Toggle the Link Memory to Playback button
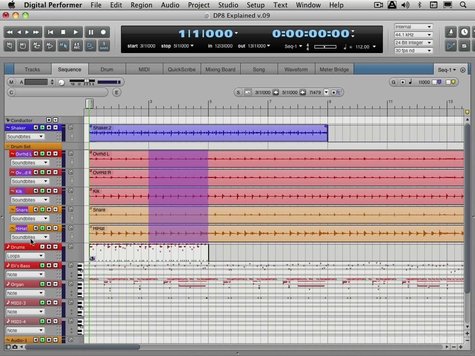Screen dimensions: 475x356 [x=50, y=46]
